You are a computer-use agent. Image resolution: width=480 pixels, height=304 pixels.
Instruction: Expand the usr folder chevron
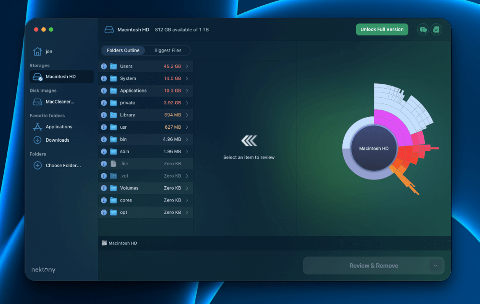coord(187,127)
